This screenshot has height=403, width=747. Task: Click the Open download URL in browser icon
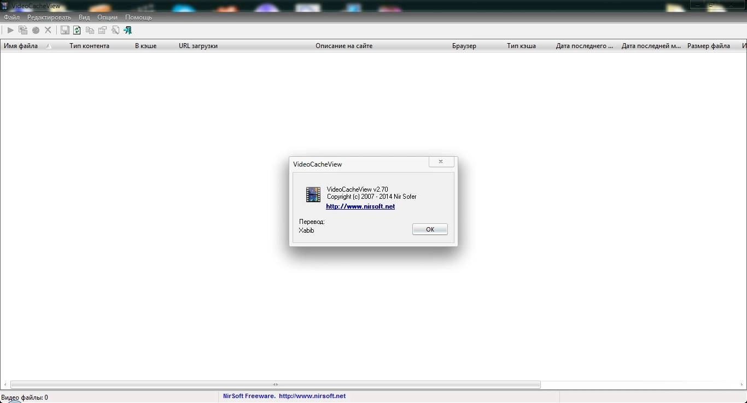click(36, 31)
